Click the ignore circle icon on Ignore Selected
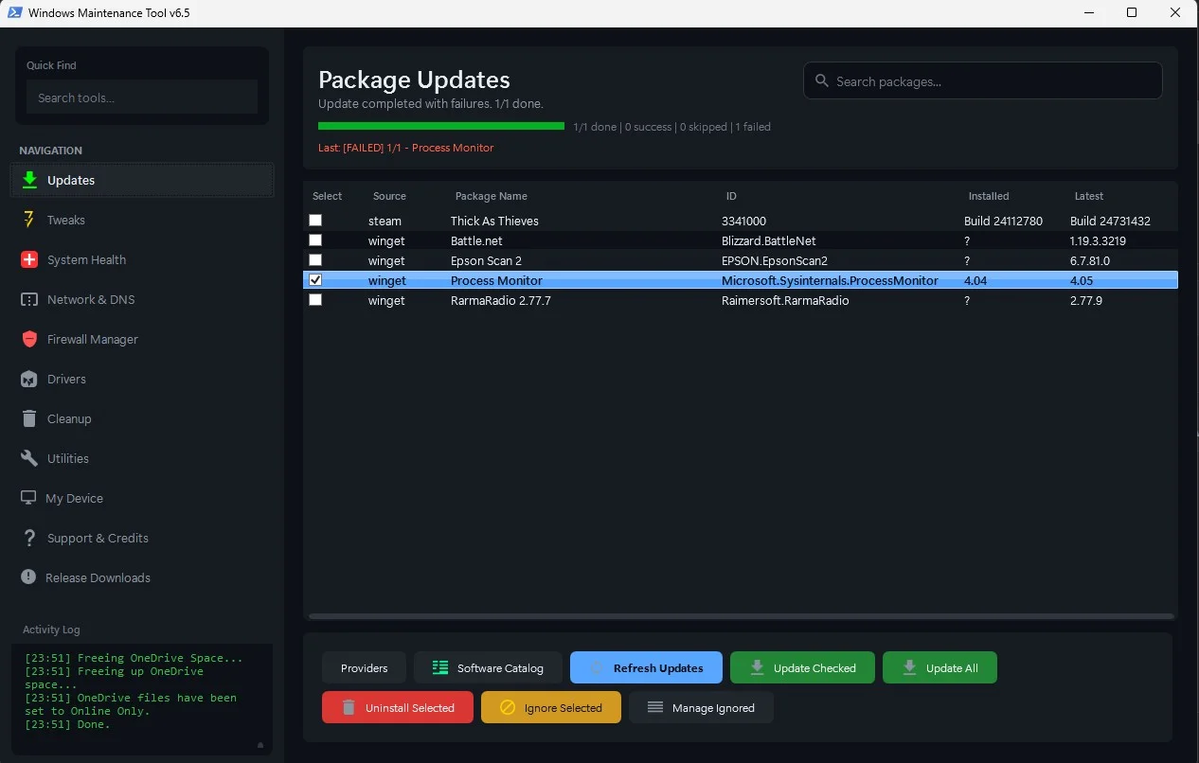 coord(507,707)
